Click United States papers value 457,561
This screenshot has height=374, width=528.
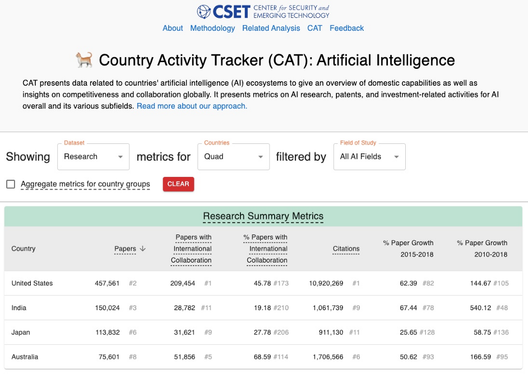(x=107, y=283)
